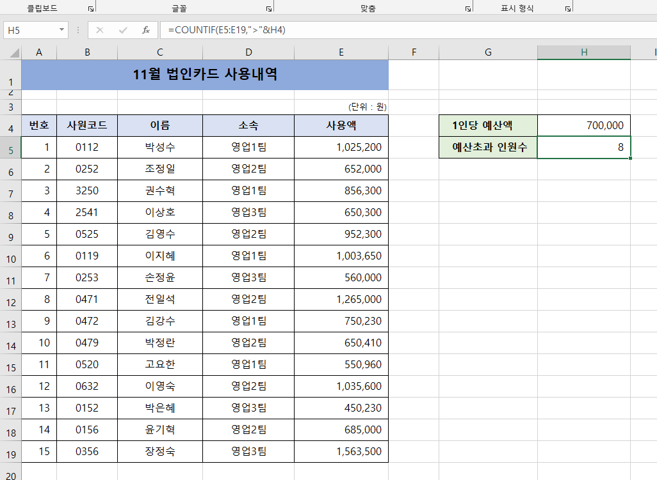
Task: Select column B header
Action: tap(87, 52)
